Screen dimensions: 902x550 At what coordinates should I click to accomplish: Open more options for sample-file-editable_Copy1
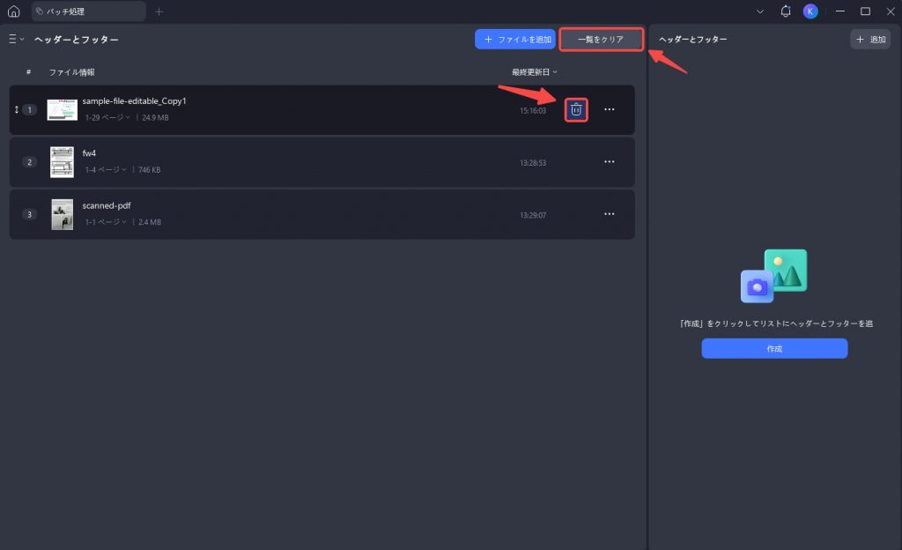click(x=610, y=109)
